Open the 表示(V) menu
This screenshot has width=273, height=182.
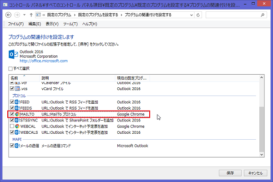click(x=52, y=24)
